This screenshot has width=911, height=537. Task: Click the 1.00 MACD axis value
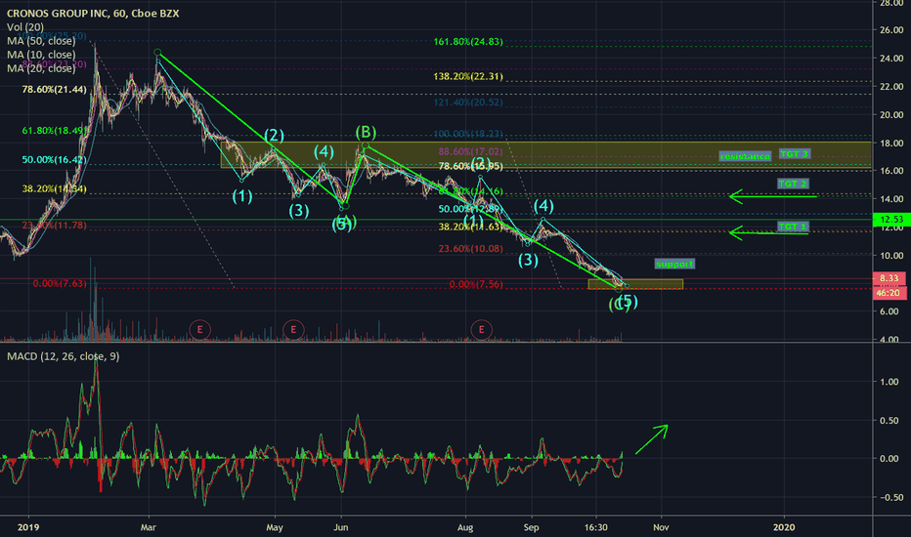tap(889, 382)
